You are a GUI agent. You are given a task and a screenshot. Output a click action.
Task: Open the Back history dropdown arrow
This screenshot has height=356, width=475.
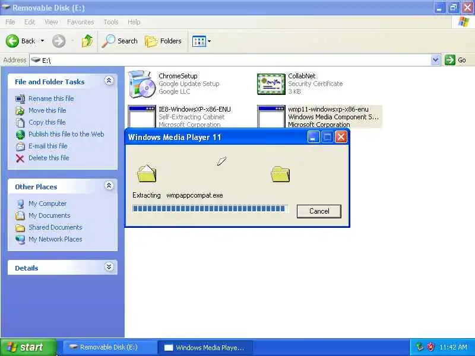pos(42,41)
